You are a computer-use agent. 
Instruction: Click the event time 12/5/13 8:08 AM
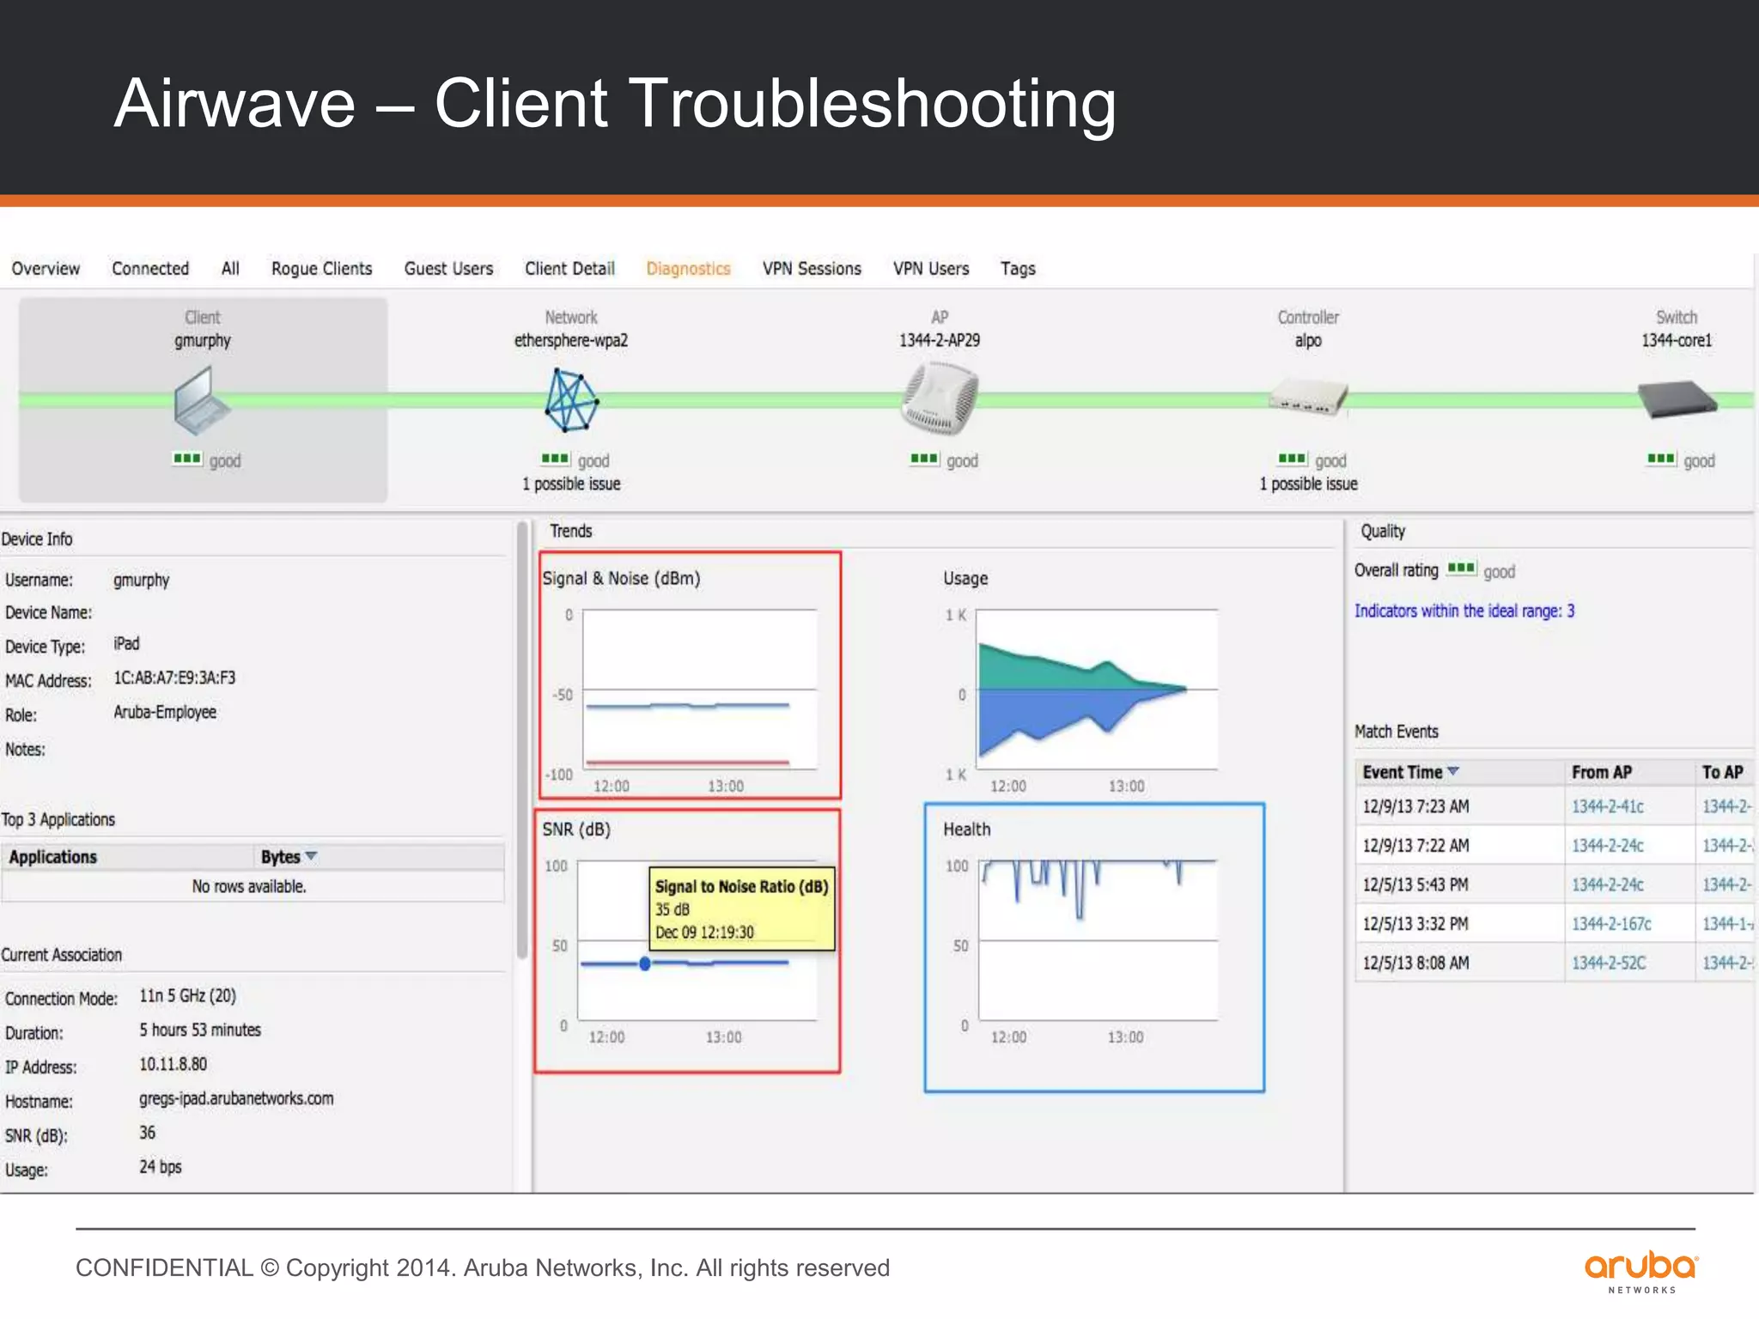[1415, 963]
